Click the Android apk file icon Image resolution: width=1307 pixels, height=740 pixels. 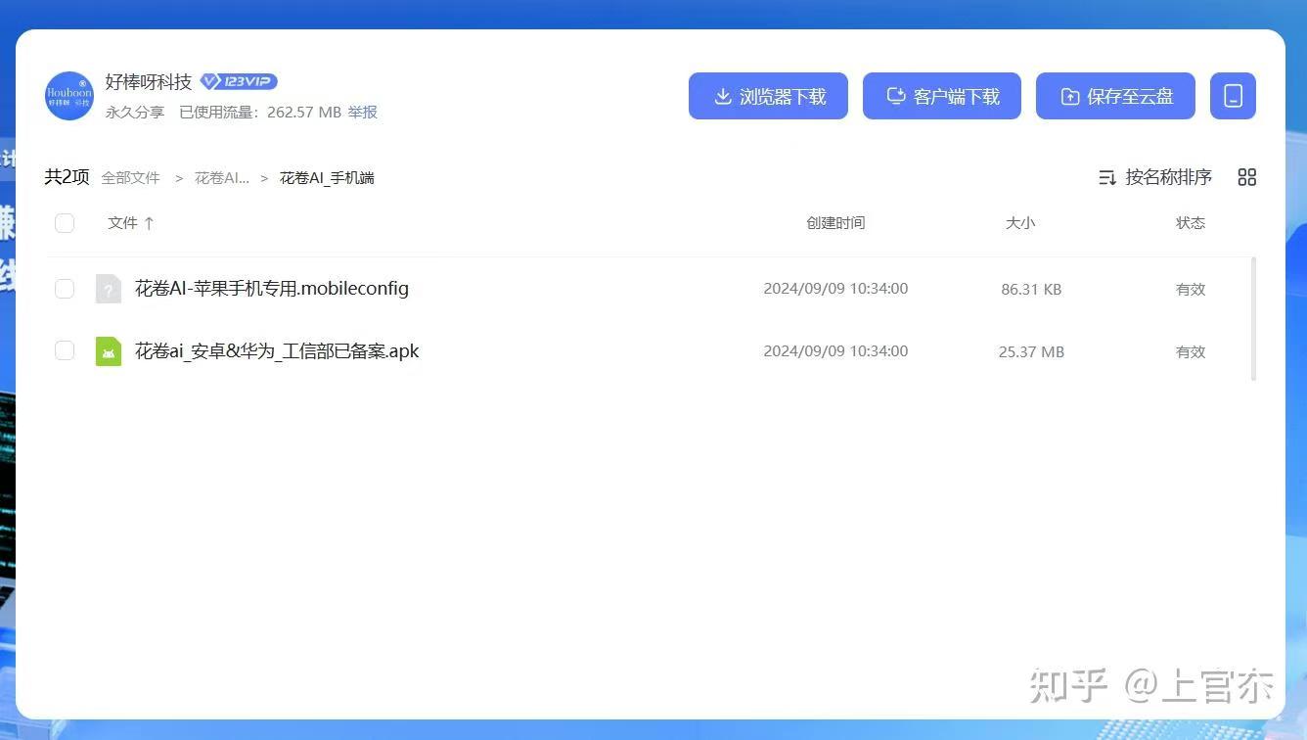109,351
